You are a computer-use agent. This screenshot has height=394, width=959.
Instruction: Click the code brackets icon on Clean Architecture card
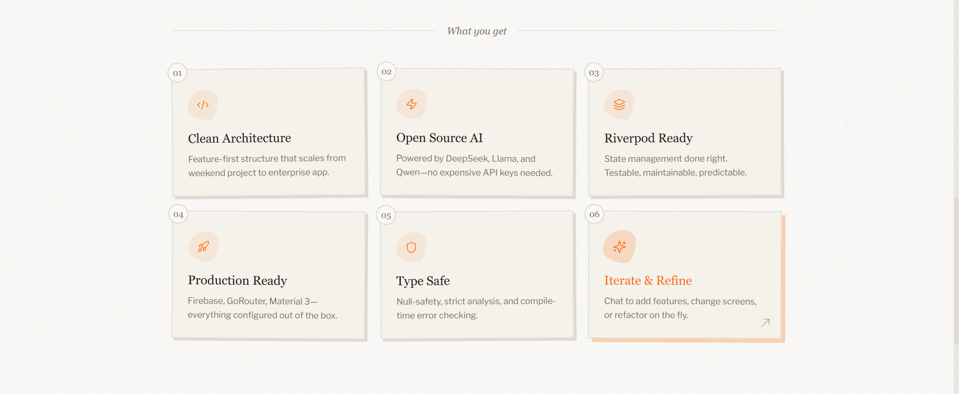tap(203, 105)
